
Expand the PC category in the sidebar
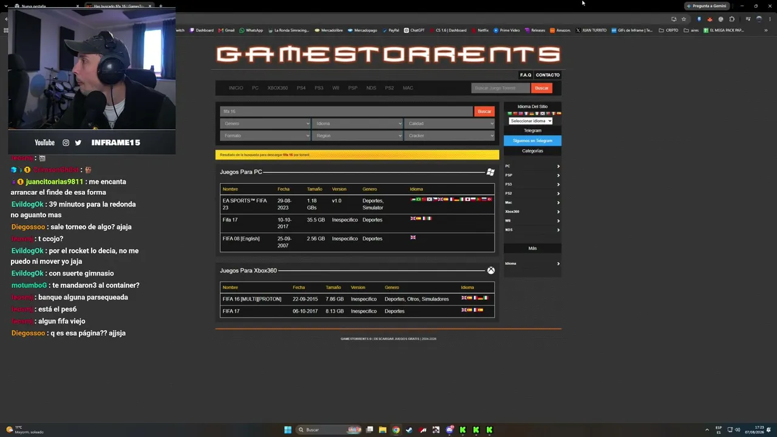pos(532,166)
